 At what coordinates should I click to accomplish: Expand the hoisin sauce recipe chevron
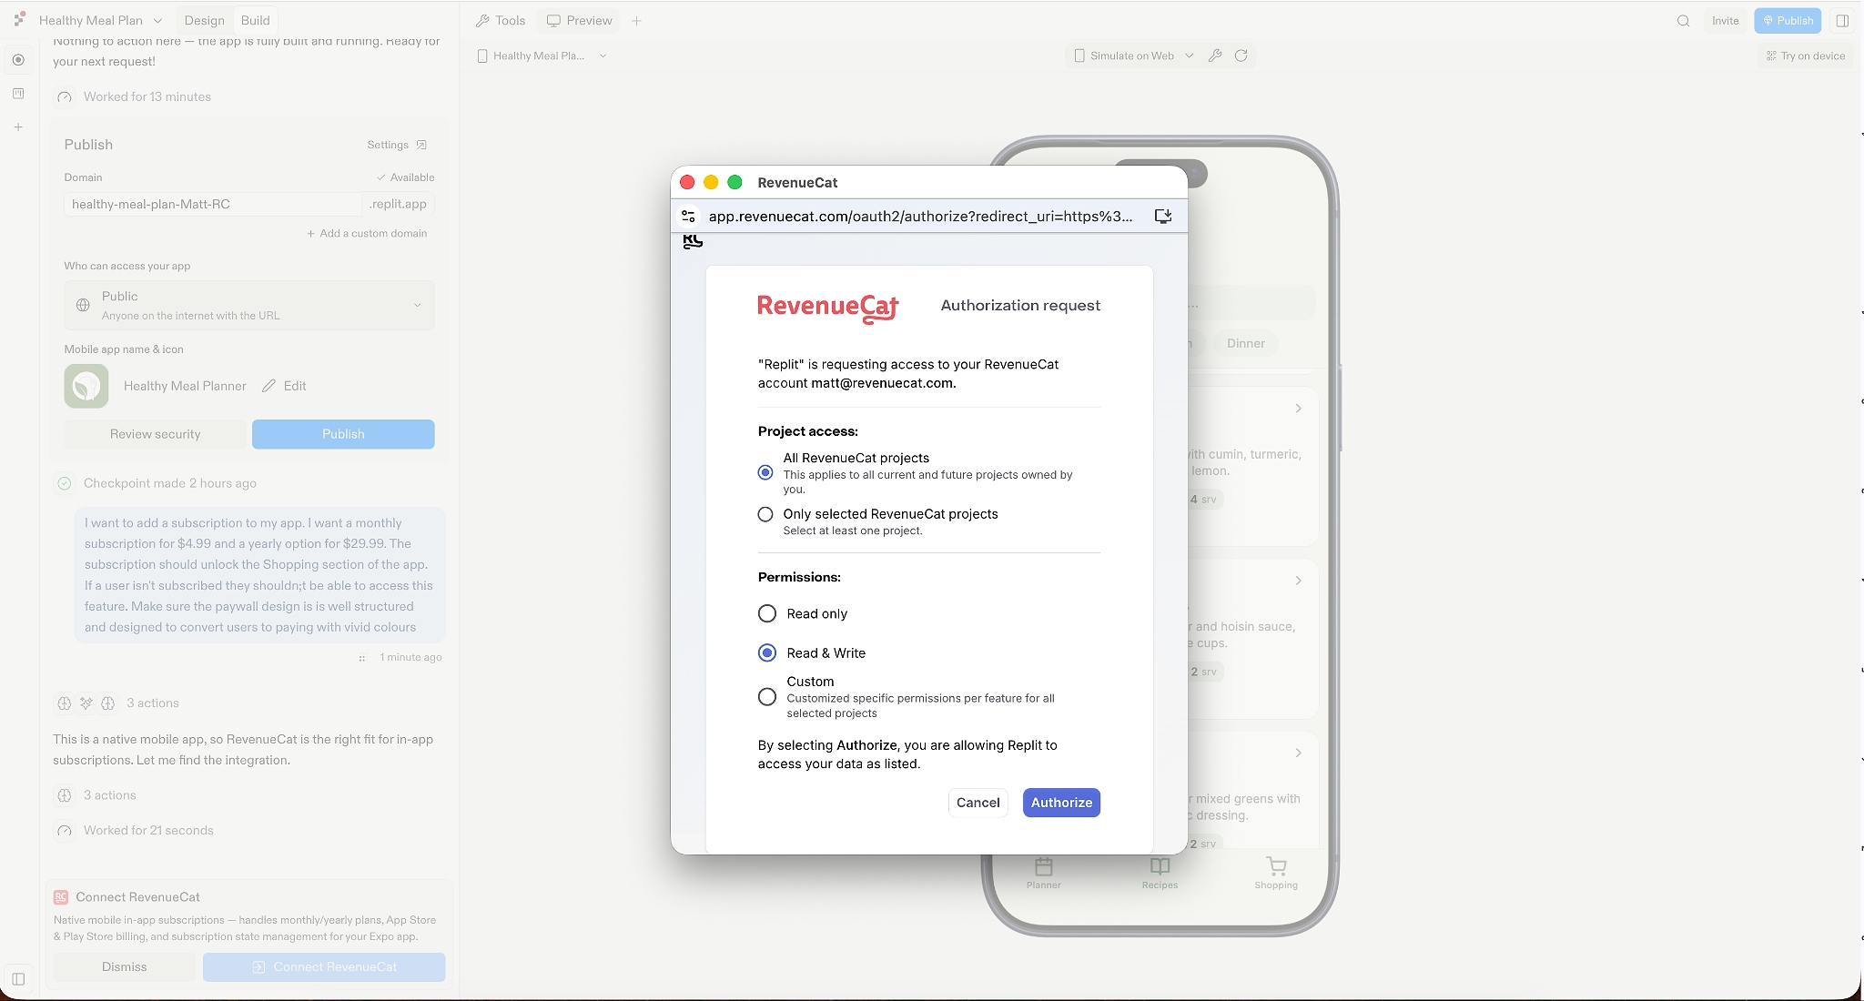pyautogui.click(x=1298, y=581)
